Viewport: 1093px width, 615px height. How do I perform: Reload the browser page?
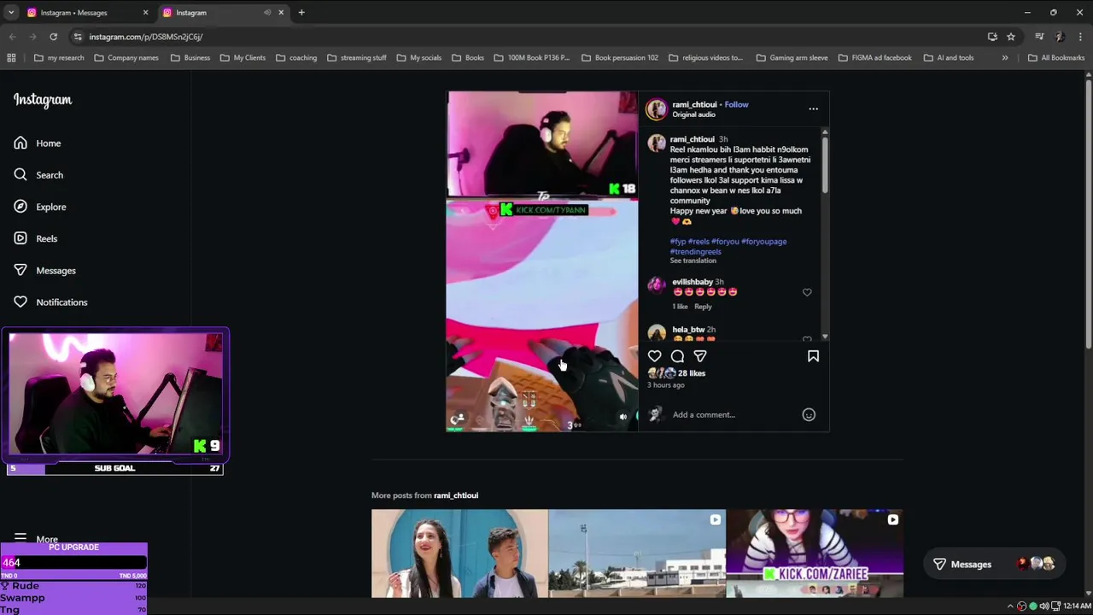[53, 37]
